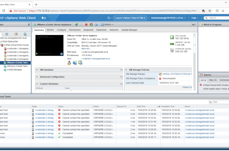Open the VM console thumbnail
Viewport: 229px width, 151px height.
49,45
